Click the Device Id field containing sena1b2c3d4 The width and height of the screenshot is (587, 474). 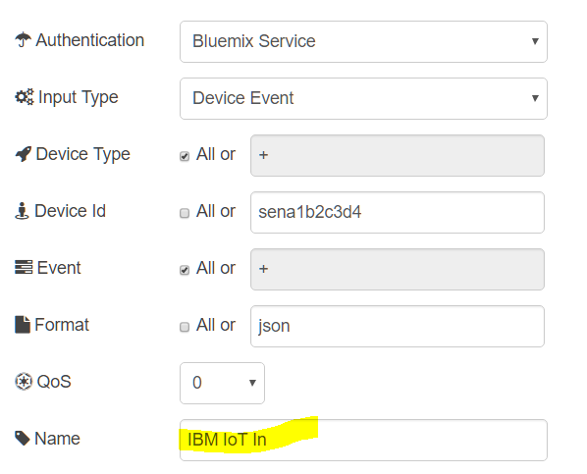pos(398,212)
